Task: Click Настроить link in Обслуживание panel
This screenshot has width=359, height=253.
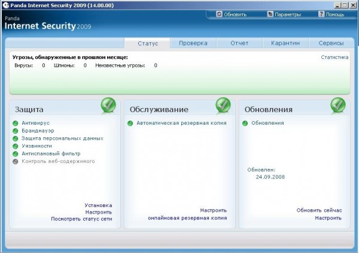Action: tap(214, 210)
